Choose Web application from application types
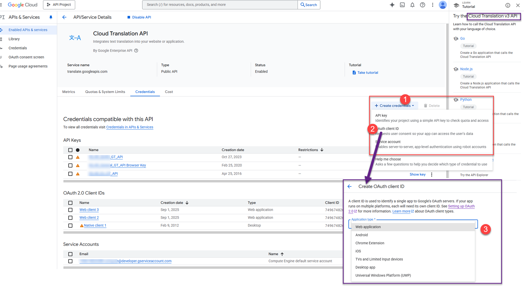 tap(413, 227)
